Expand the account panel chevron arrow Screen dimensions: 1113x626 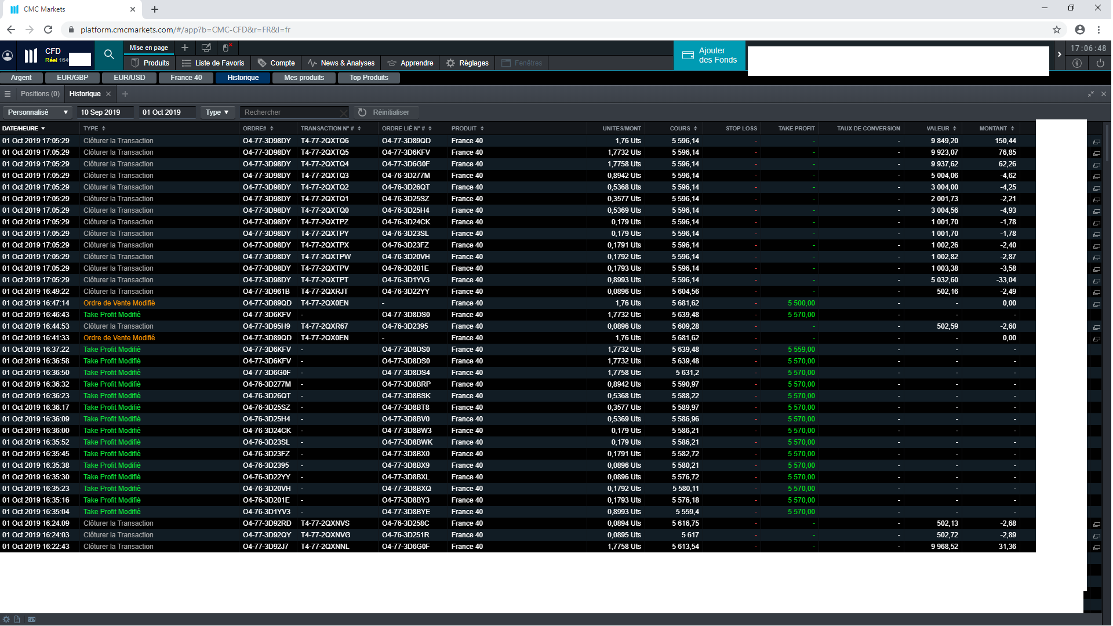pos(1059,54)
